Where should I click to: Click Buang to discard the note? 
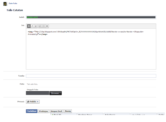[x=68, y=111]
